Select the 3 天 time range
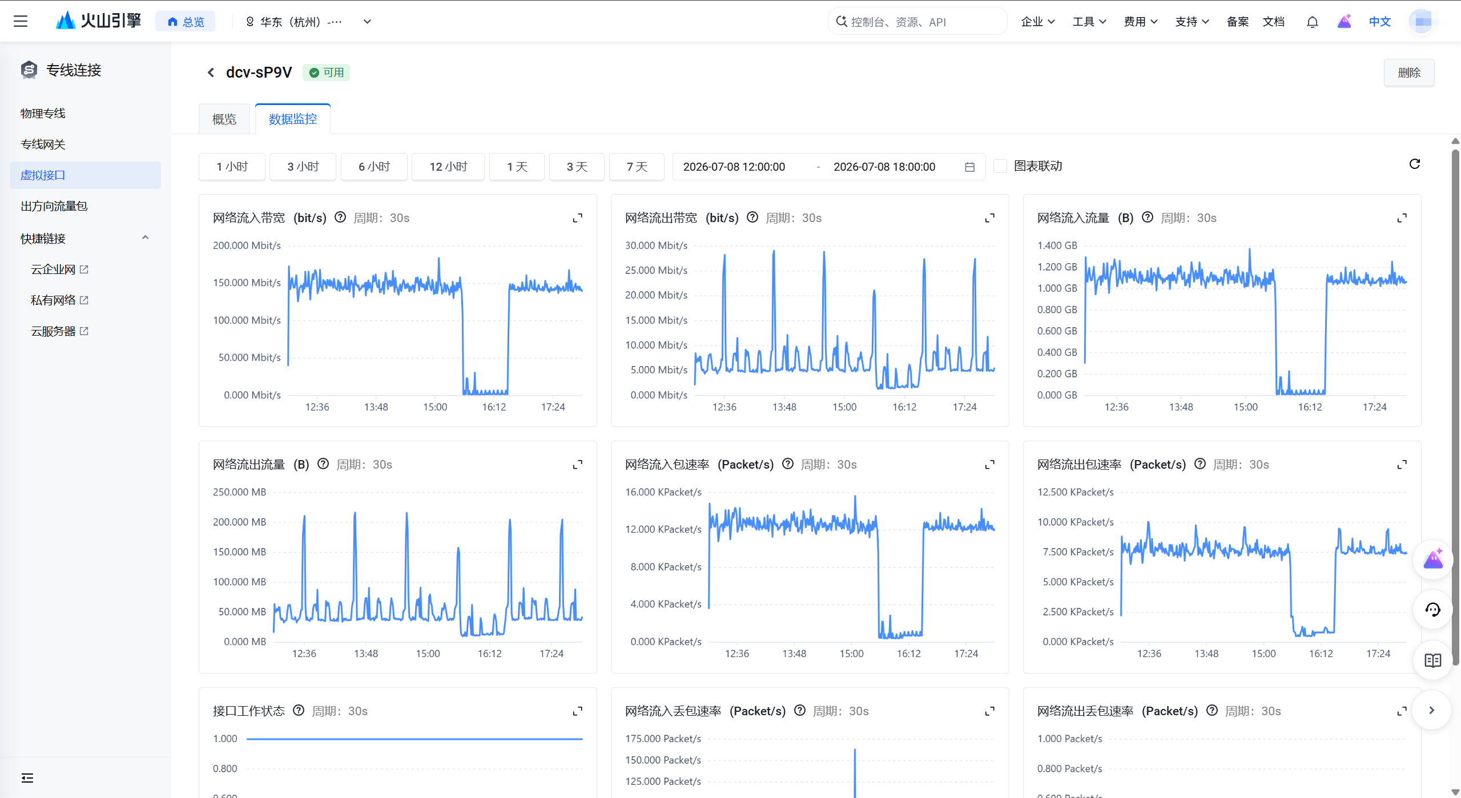 (577, 167)
